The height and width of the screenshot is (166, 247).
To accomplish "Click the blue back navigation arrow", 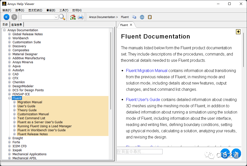I will pyautogui.click(x=7, y=17).
